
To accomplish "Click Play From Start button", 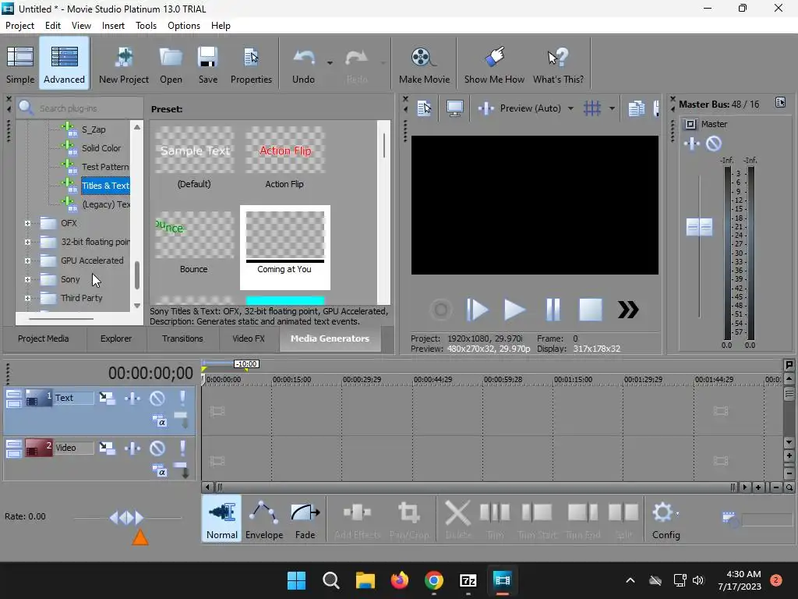I will (478, 310).
